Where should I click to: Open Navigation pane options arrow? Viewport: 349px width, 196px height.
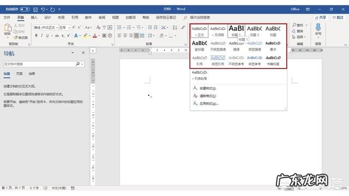click(x=73, y=53)
